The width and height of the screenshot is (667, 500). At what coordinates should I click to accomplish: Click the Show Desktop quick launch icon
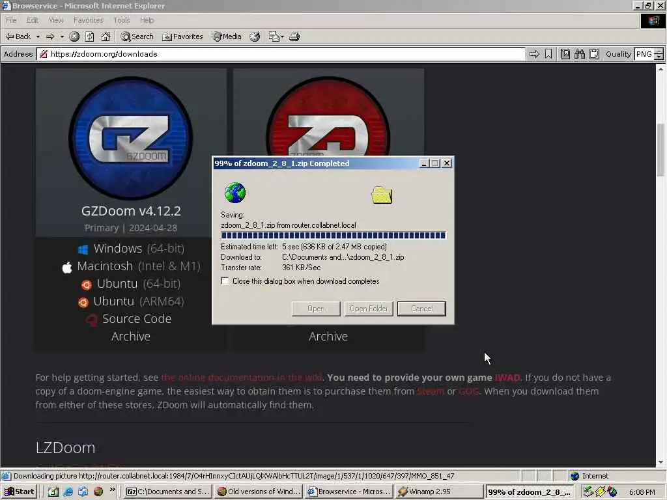[x=53, y=492]
